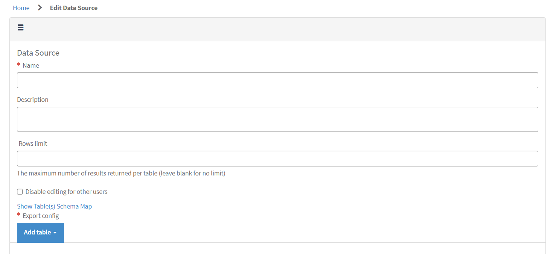
Task: Click inside the Description text area
Action: click(x=277, y=119)
